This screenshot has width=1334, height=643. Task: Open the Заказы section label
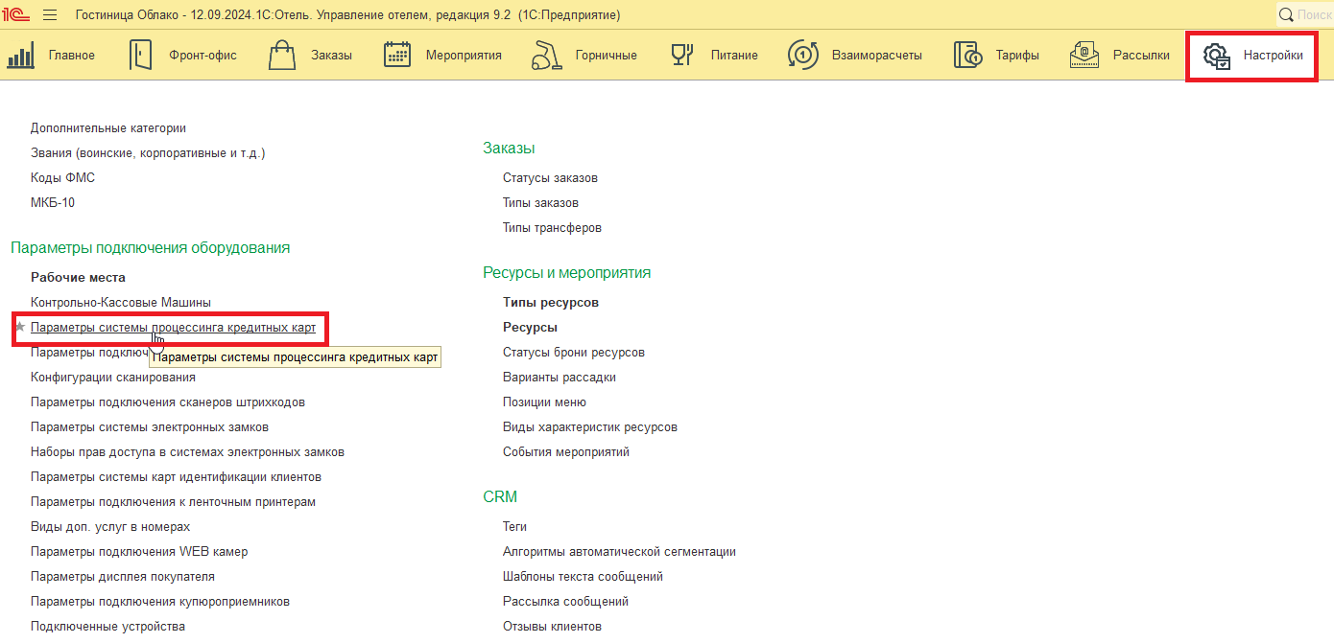pyautogui.click(x=331, y=56)
